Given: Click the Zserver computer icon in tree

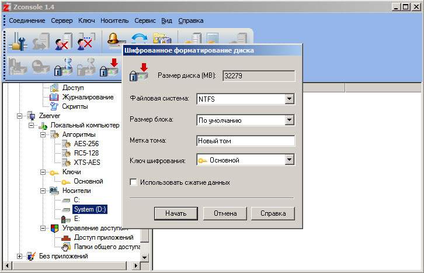Looking at the screenshot, I should click(32, 116).
